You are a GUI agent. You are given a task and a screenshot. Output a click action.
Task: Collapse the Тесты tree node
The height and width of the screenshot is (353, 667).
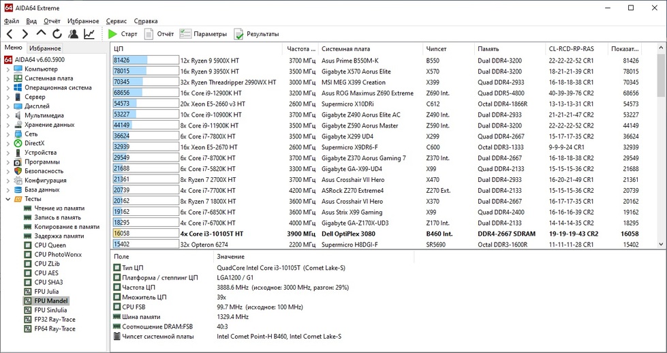tap(7, 199)
